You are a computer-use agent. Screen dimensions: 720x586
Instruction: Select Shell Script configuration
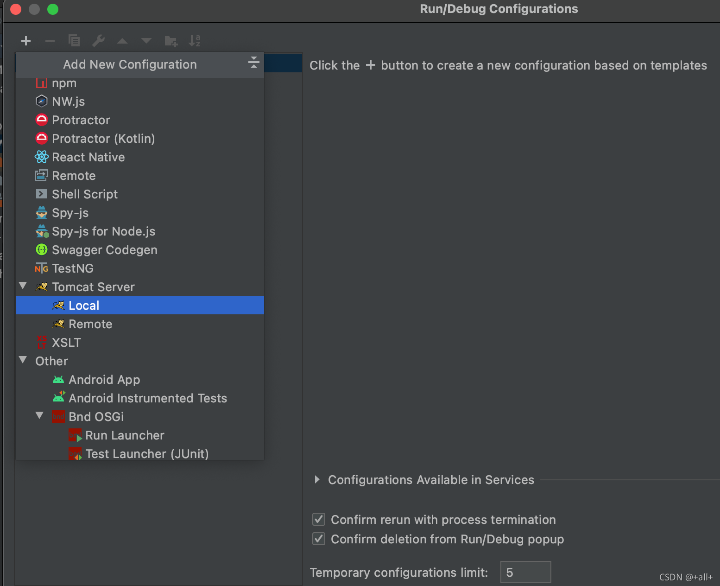click(140, 194)
